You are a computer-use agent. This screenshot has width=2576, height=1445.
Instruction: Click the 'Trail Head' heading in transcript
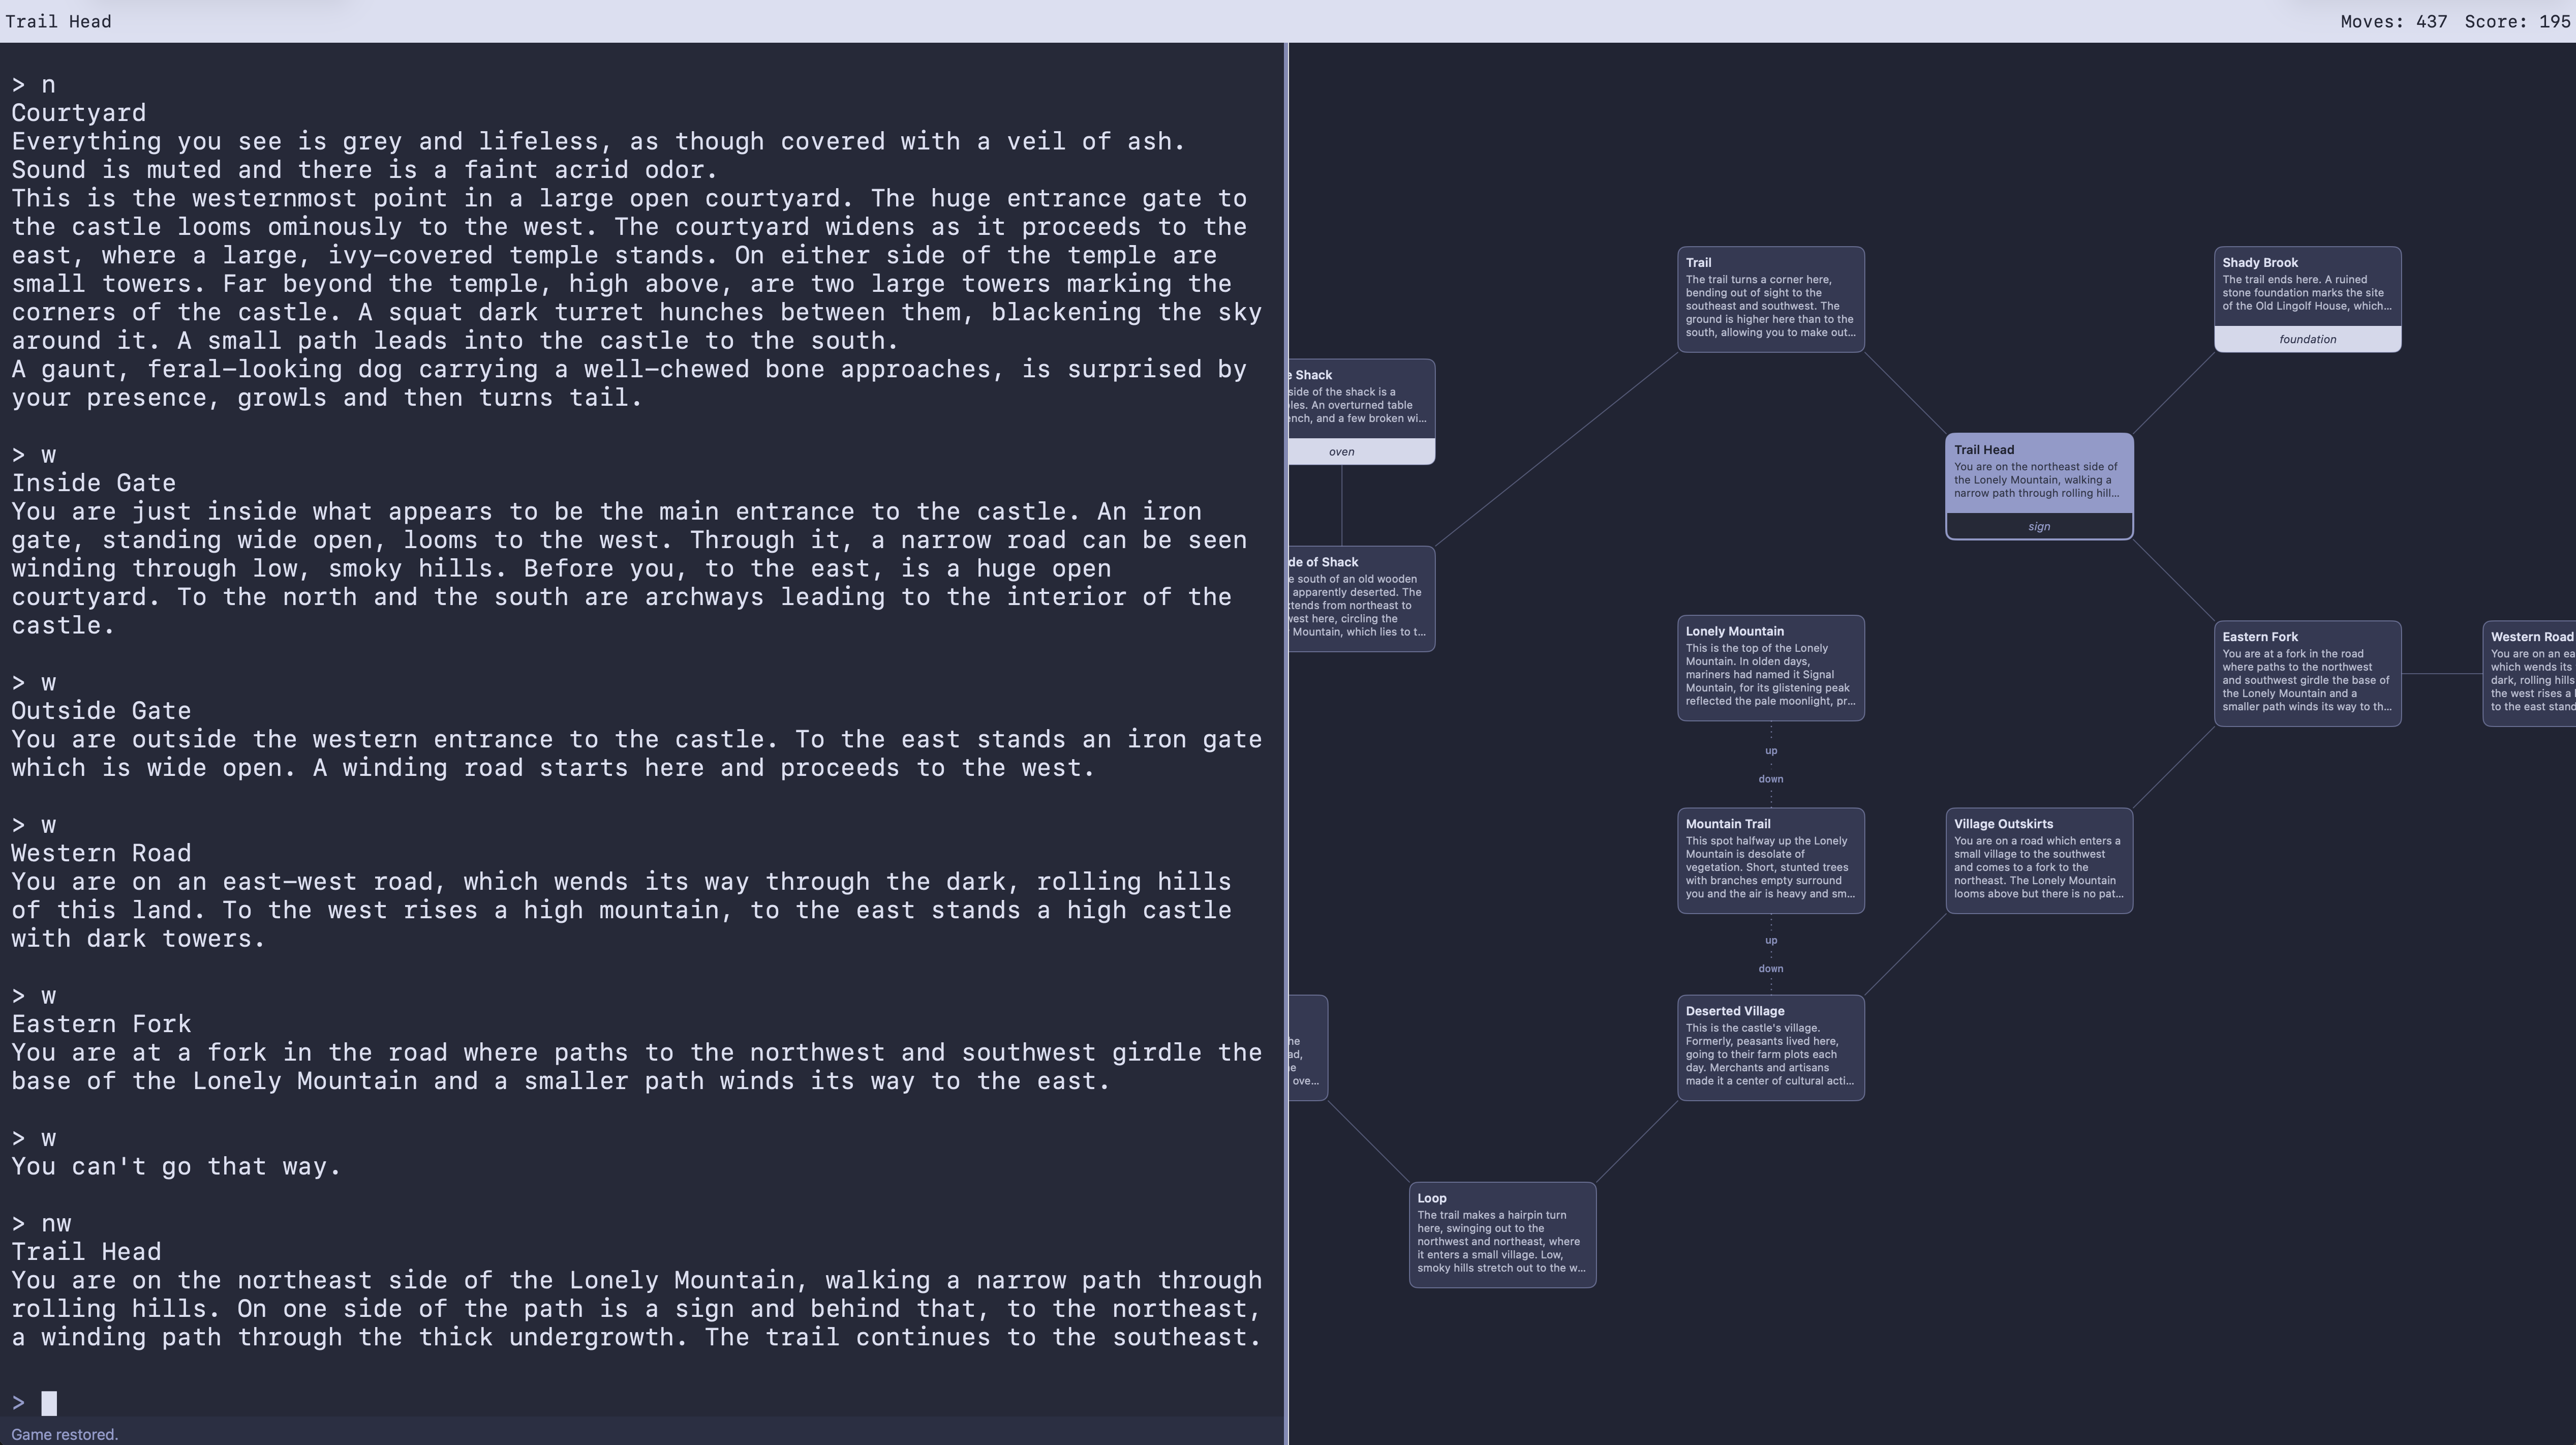coord(86,1251)
